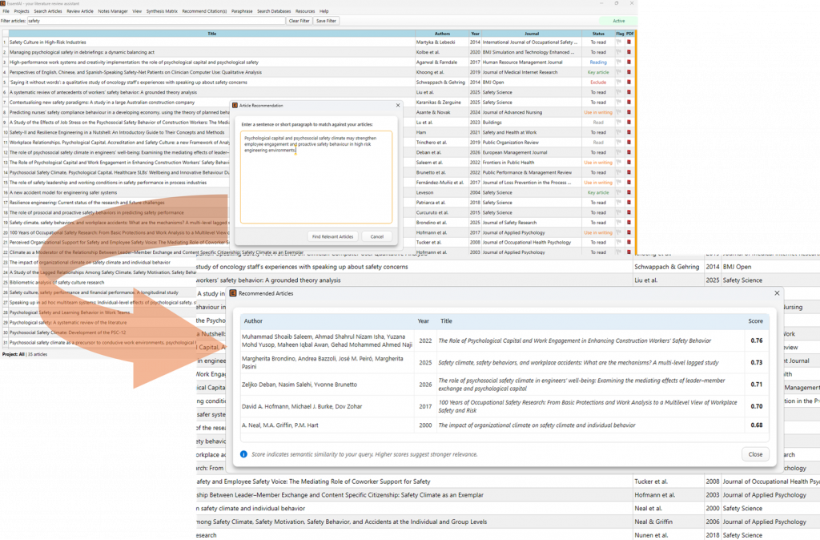Cancel the Article Recommendation dialog
The height and width of the screenshot is (540, 820).
377,236
